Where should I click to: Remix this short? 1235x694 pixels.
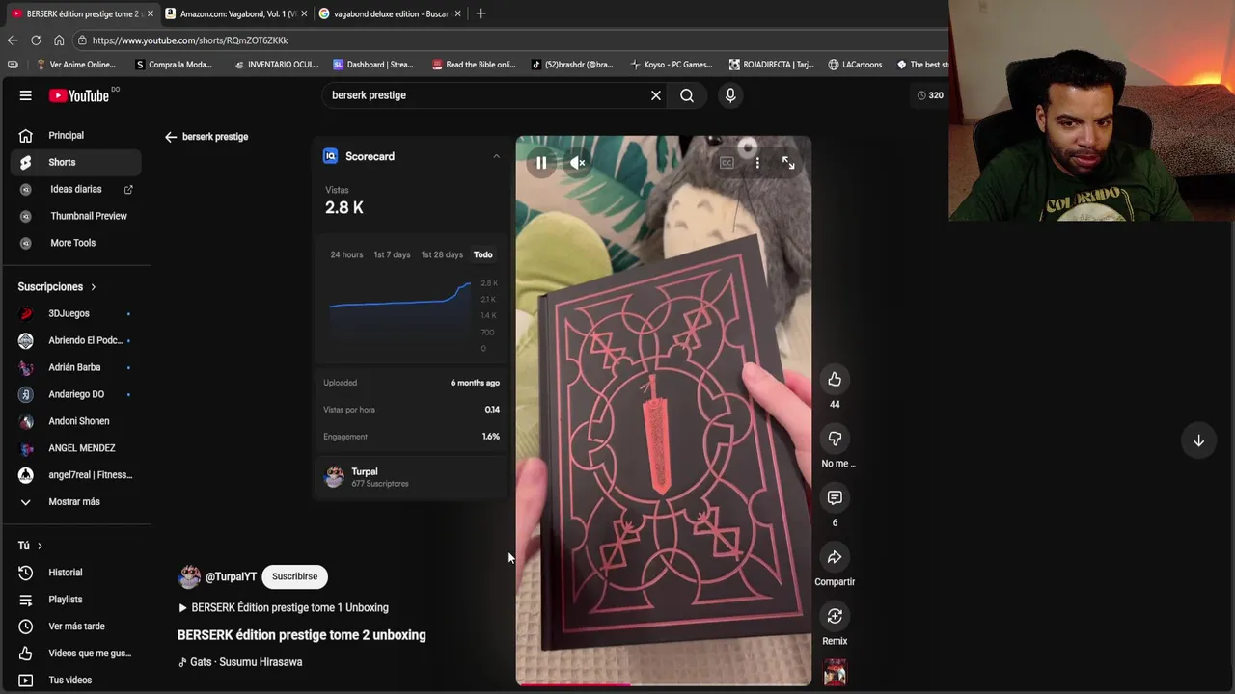[835, 616]
